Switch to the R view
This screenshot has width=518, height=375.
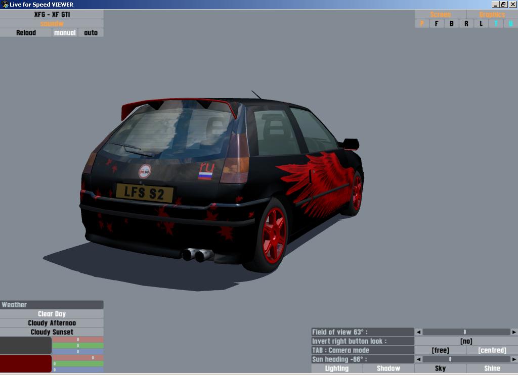(x=466, y=23)
